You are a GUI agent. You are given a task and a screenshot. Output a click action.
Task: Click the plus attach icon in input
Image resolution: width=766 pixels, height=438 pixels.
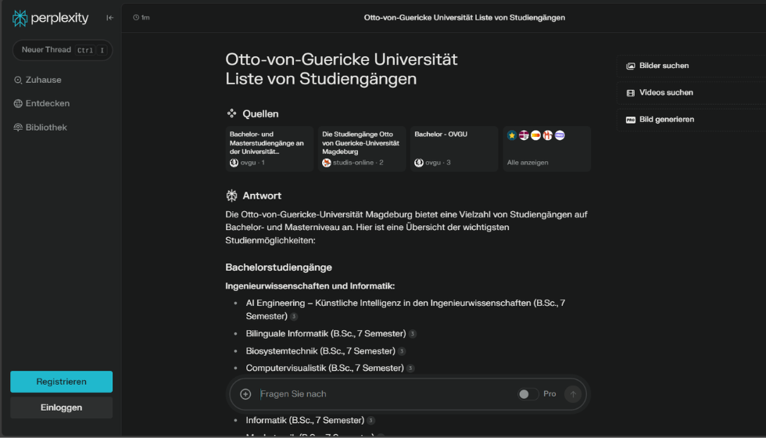(x=245, y=394)
